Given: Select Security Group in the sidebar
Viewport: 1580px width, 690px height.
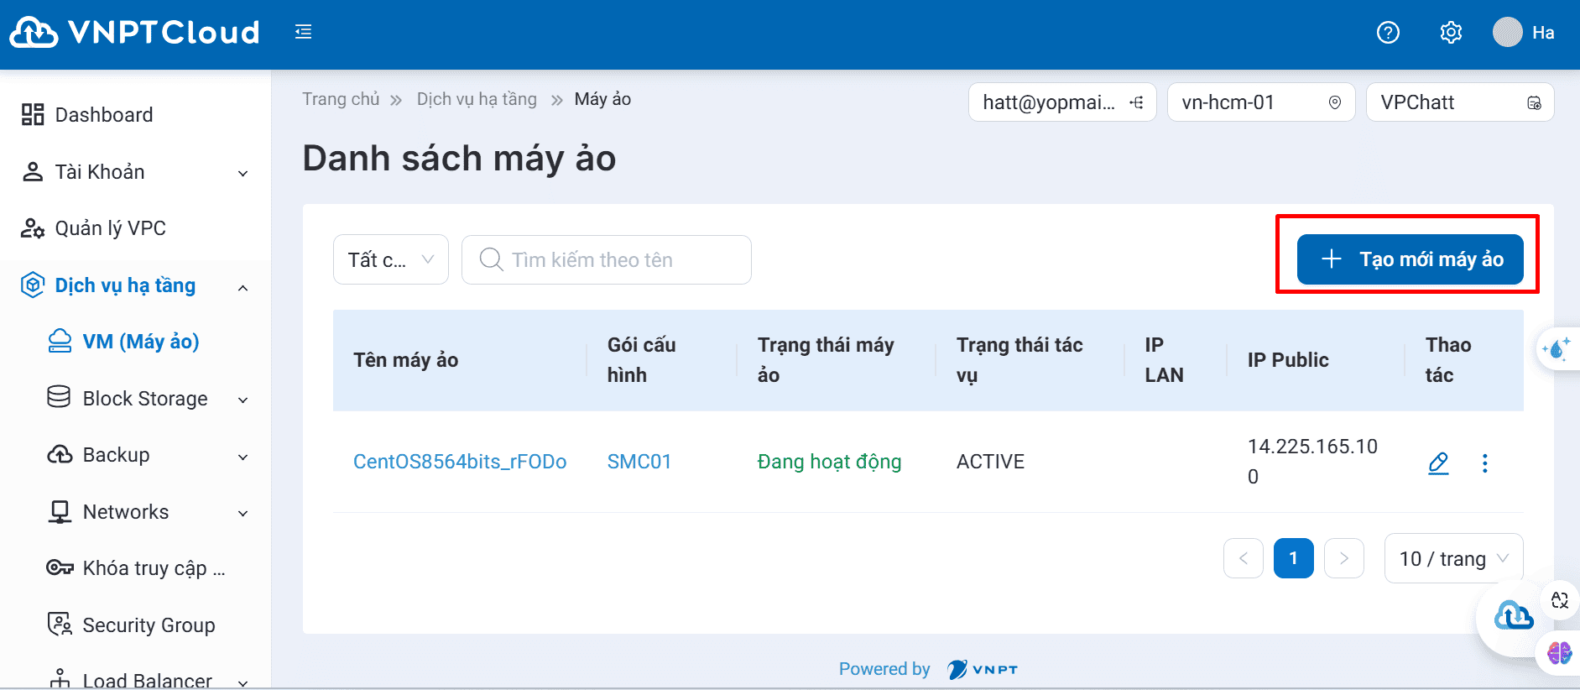Looking at the screenshot, I should click(x=149, y=625).
